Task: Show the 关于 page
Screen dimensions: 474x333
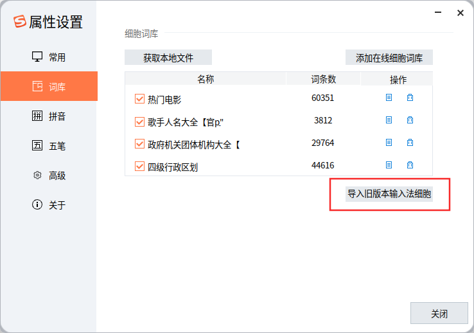Action: click(49, 205)
